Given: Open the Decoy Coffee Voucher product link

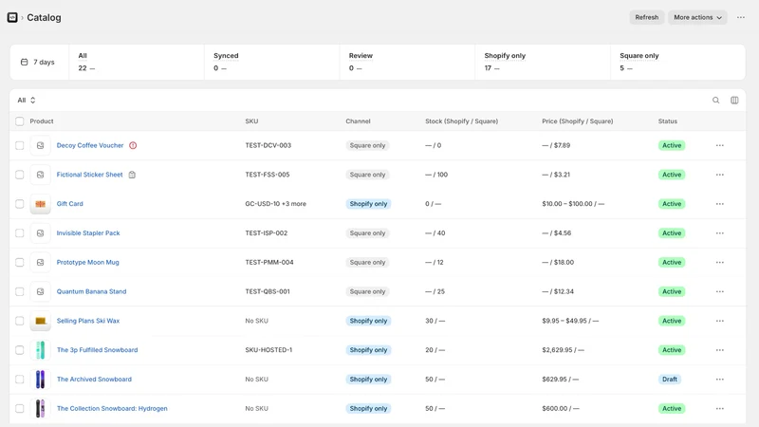Looking at the screenshot, I should coord(90,145).
